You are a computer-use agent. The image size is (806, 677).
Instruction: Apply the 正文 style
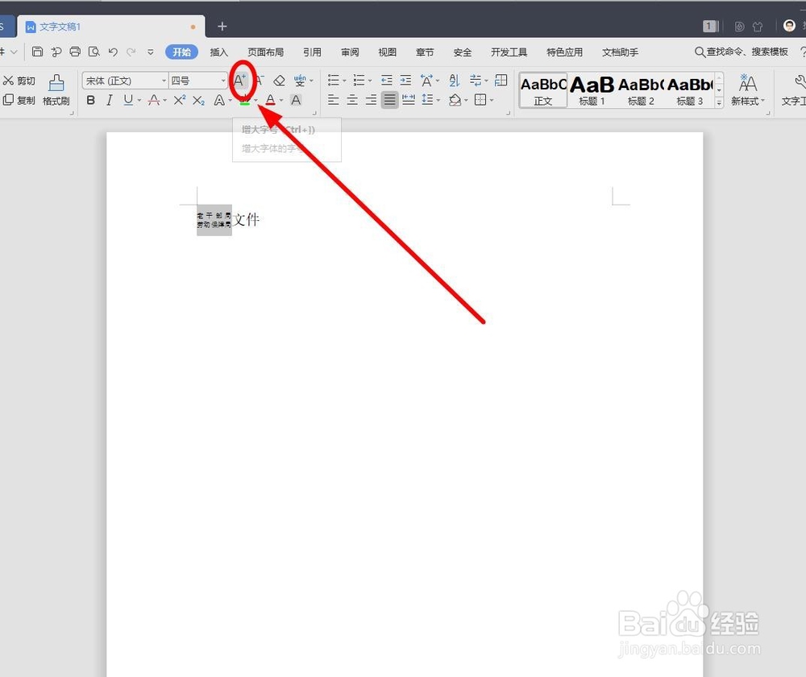click(x=543, y=90)
